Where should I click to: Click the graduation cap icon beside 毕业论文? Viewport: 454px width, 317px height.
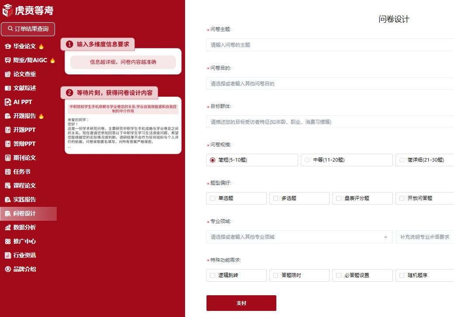[x=8, y=46]
